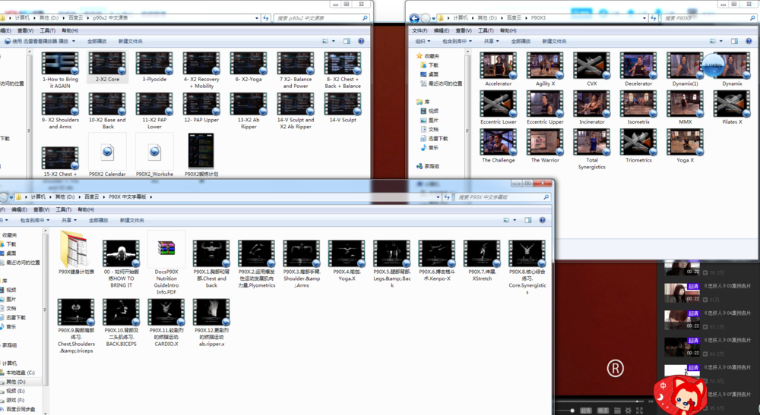Select the Yoga X video in P90X3 window

(x=685, y=146)
